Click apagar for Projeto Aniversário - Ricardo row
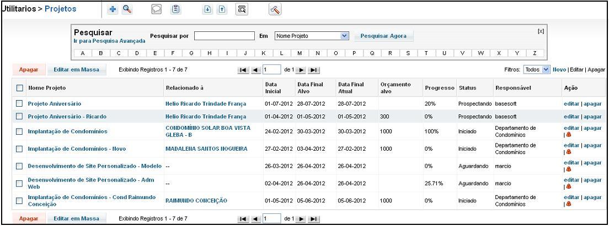The height and width of the screenshot is (226, 609). pyautogui.click(x=592, y=116)
